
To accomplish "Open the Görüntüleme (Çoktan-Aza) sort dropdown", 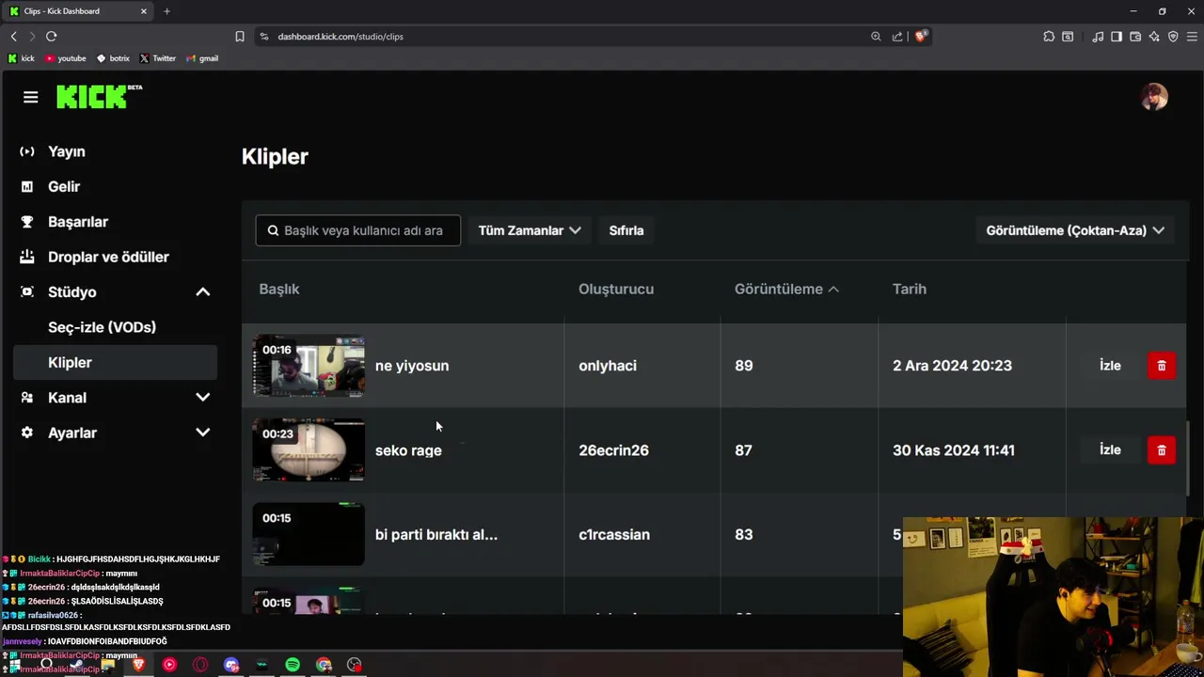I will [x=1075, y=230].
